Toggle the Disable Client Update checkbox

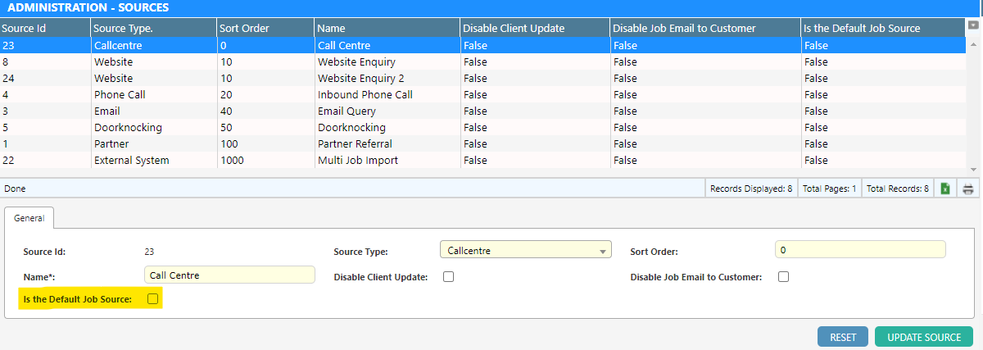pos(448,277)
